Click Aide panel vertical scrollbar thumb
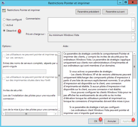The height and width of the screenshot is (127, 138). (x=134, y=67)
